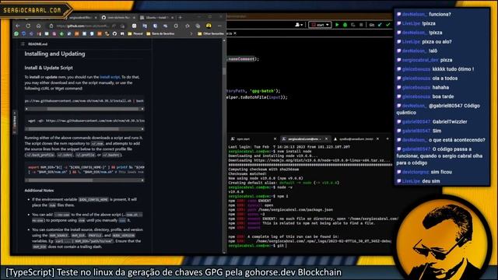Reload the GitHub page
Viewport: 498px width, 280px height.
coord(28,26)
